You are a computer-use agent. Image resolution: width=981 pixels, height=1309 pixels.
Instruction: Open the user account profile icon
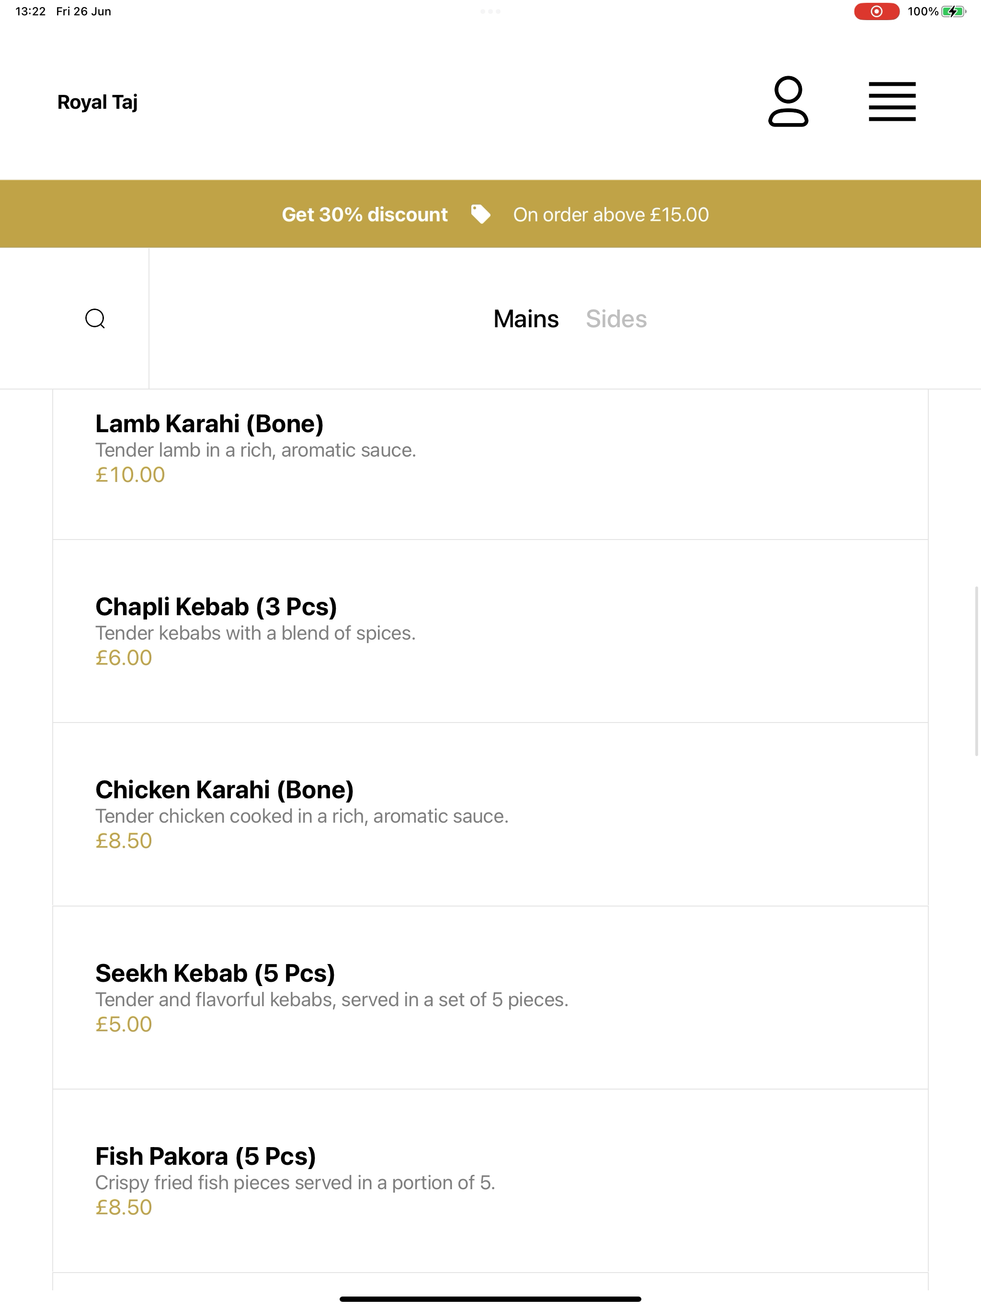[787, 101]
